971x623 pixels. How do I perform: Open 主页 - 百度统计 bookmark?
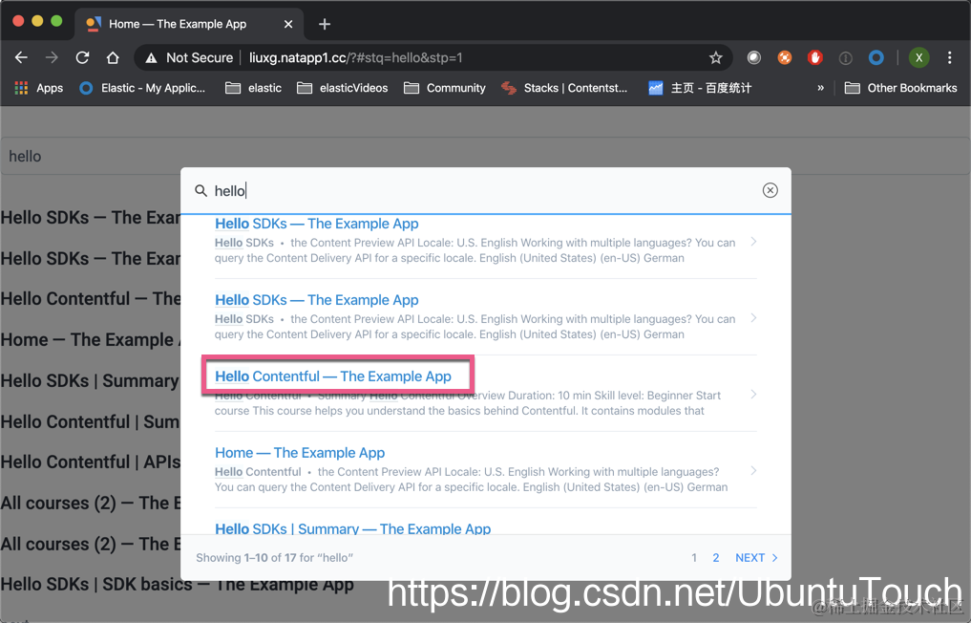(x=700, y=88)
